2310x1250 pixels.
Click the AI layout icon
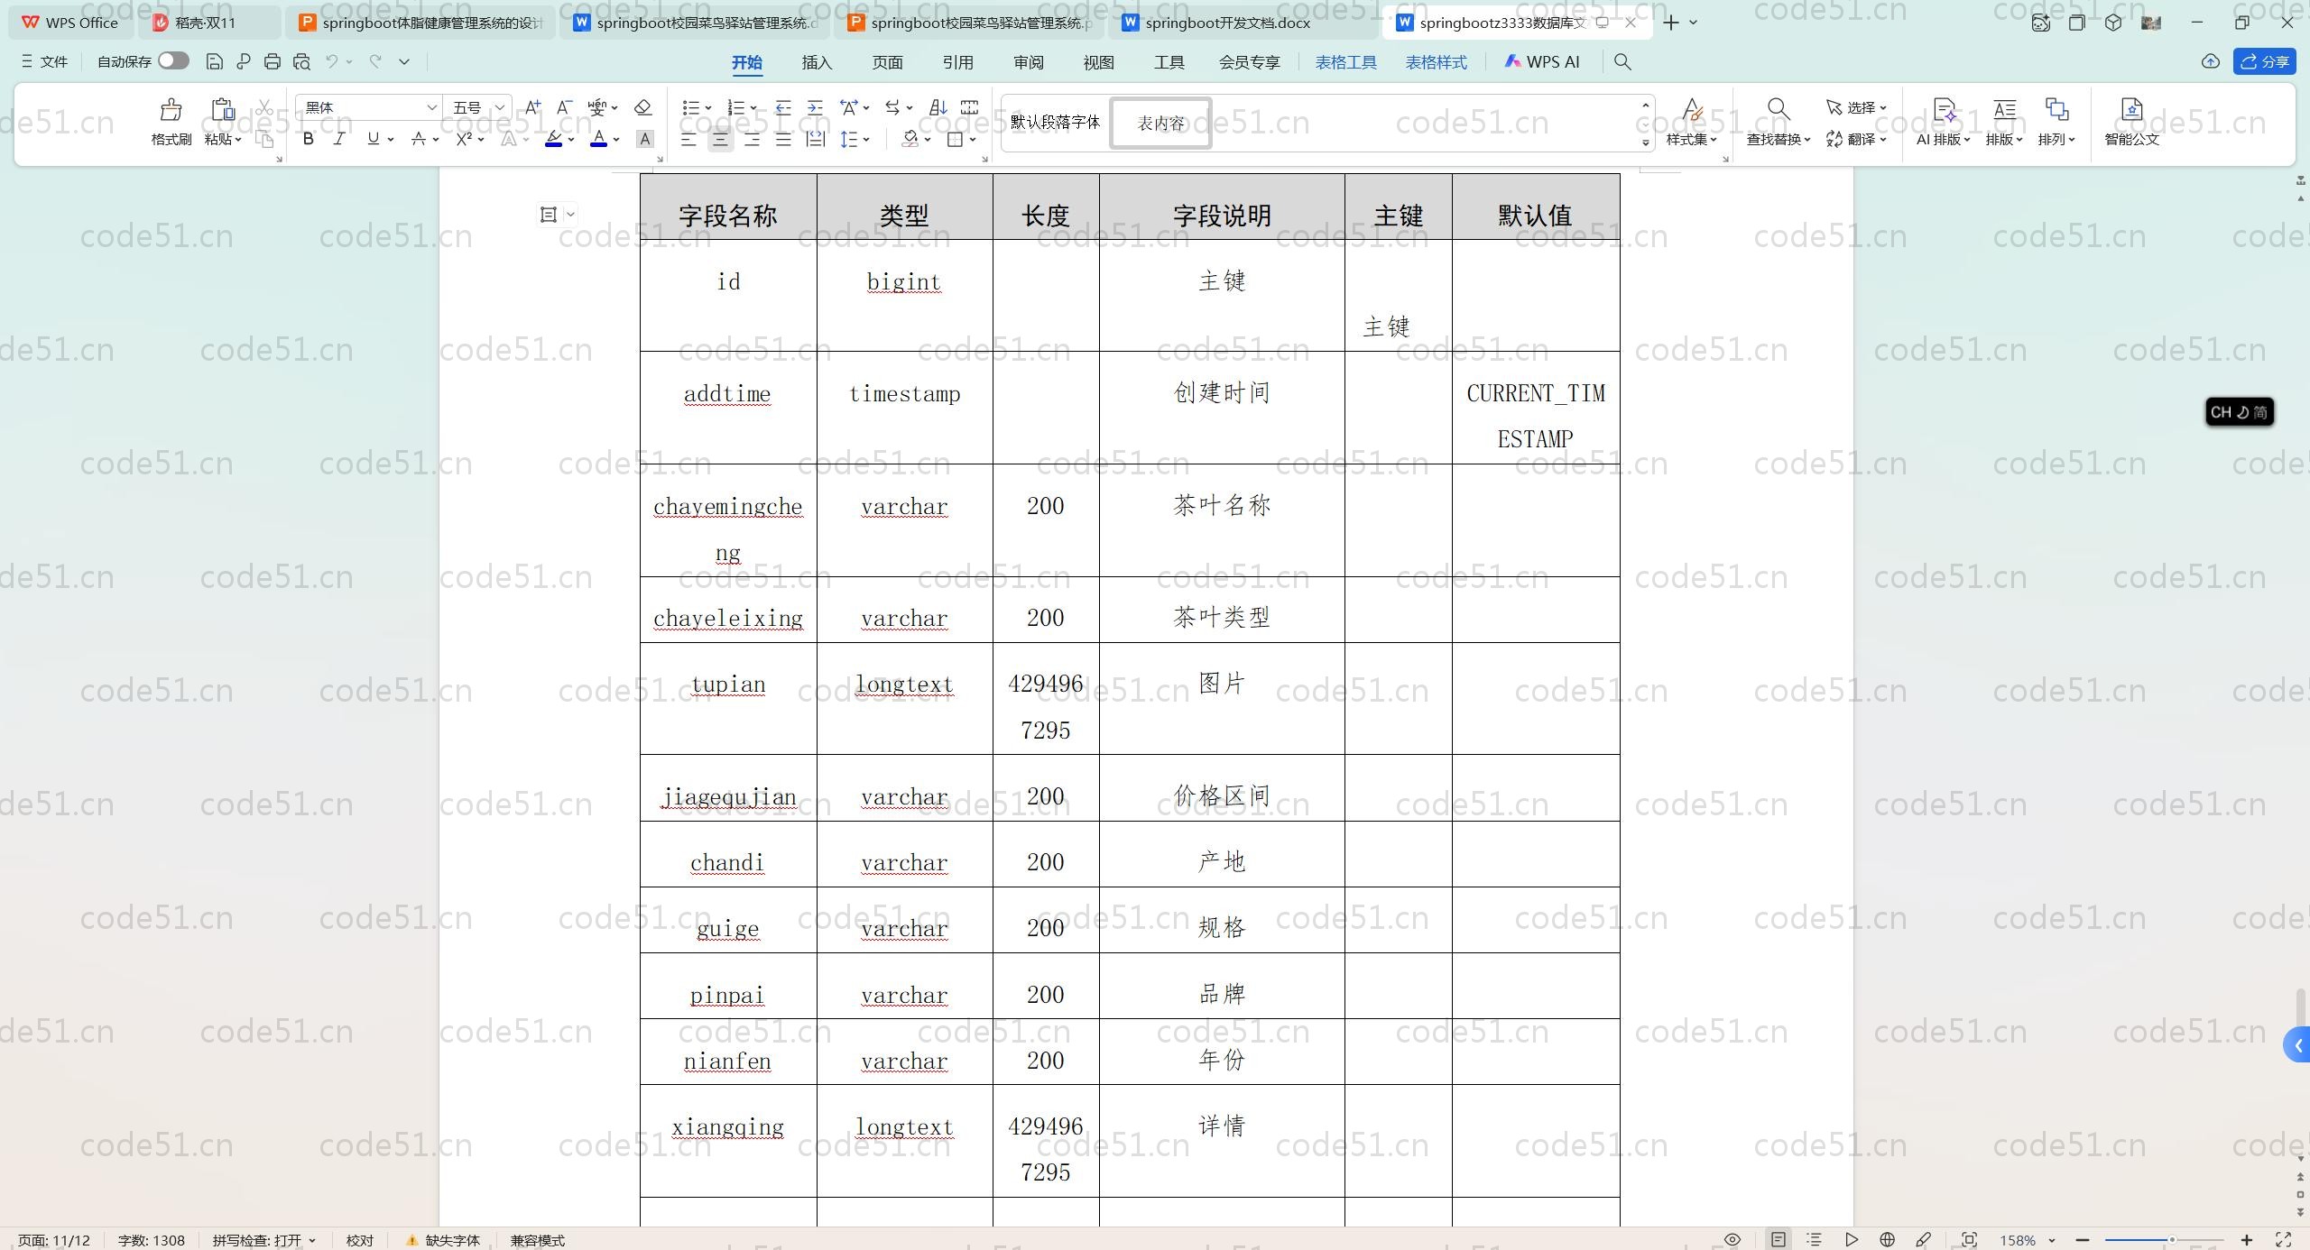point(1944,112)
